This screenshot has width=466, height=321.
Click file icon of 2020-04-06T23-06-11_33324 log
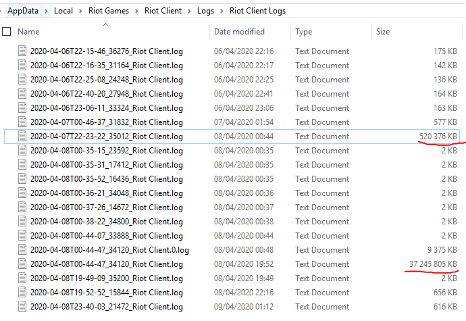click(22, 107)
